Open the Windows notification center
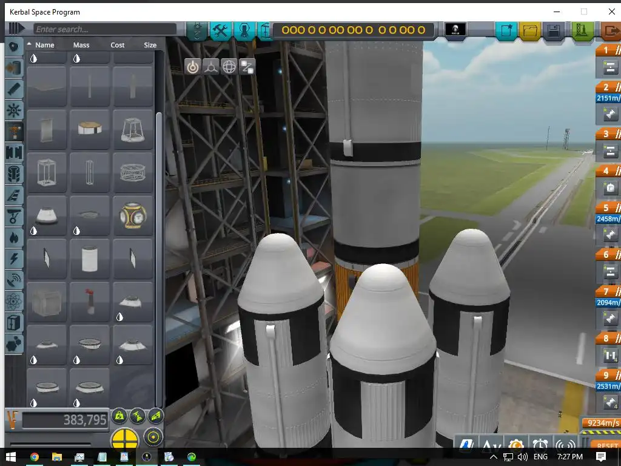 pos(601,457)
